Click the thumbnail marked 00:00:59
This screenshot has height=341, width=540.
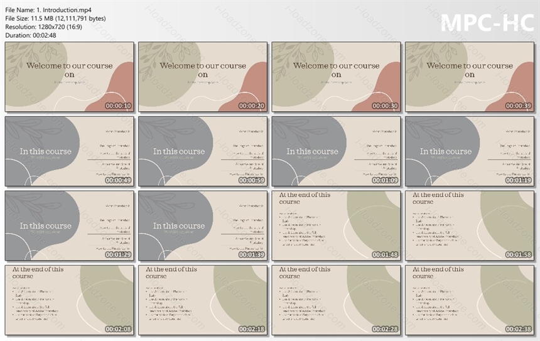click(203, 151)
